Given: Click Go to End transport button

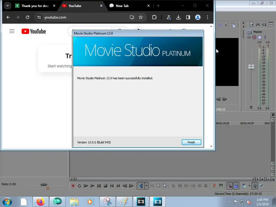Looking at the screenshot, I should pyautogui.click(x=118, y=186).
